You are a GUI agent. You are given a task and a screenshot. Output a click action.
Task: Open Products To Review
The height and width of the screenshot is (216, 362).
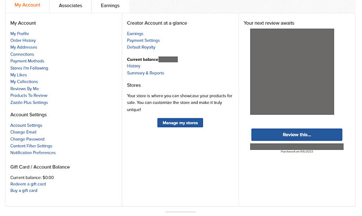coord(29,95)
